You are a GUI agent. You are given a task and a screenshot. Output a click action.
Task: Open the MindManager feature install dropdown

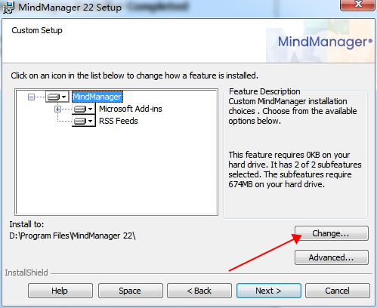(57, 97)
